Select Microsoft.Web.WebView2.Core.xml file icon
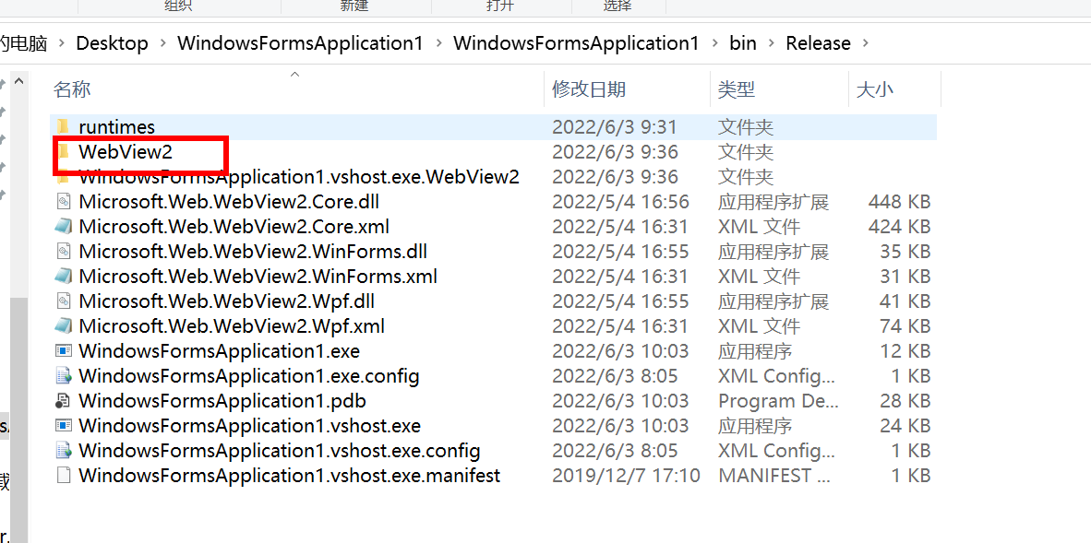This screenshot has width=1091, height=543. coord(64,227)
